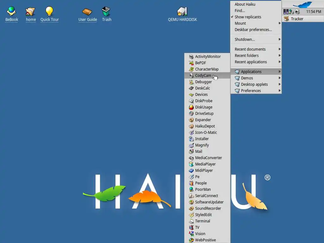This screenshot has width=324, height=243.
Task: Open SerialConnect
Action: [207, 196]
